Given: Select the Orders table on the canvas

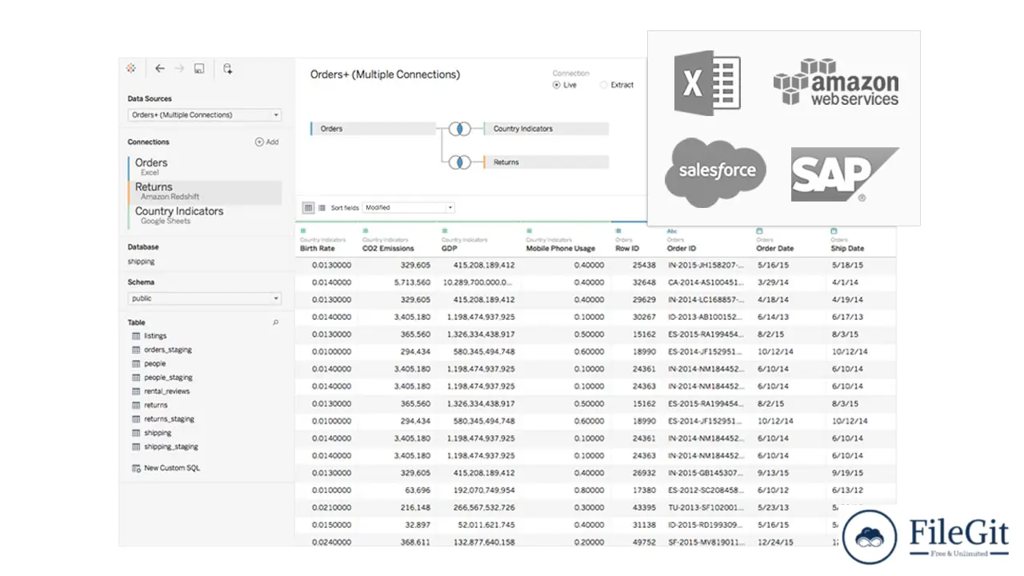Looking at the screenshot, I should pyautogui.click(x=373, y=128).
